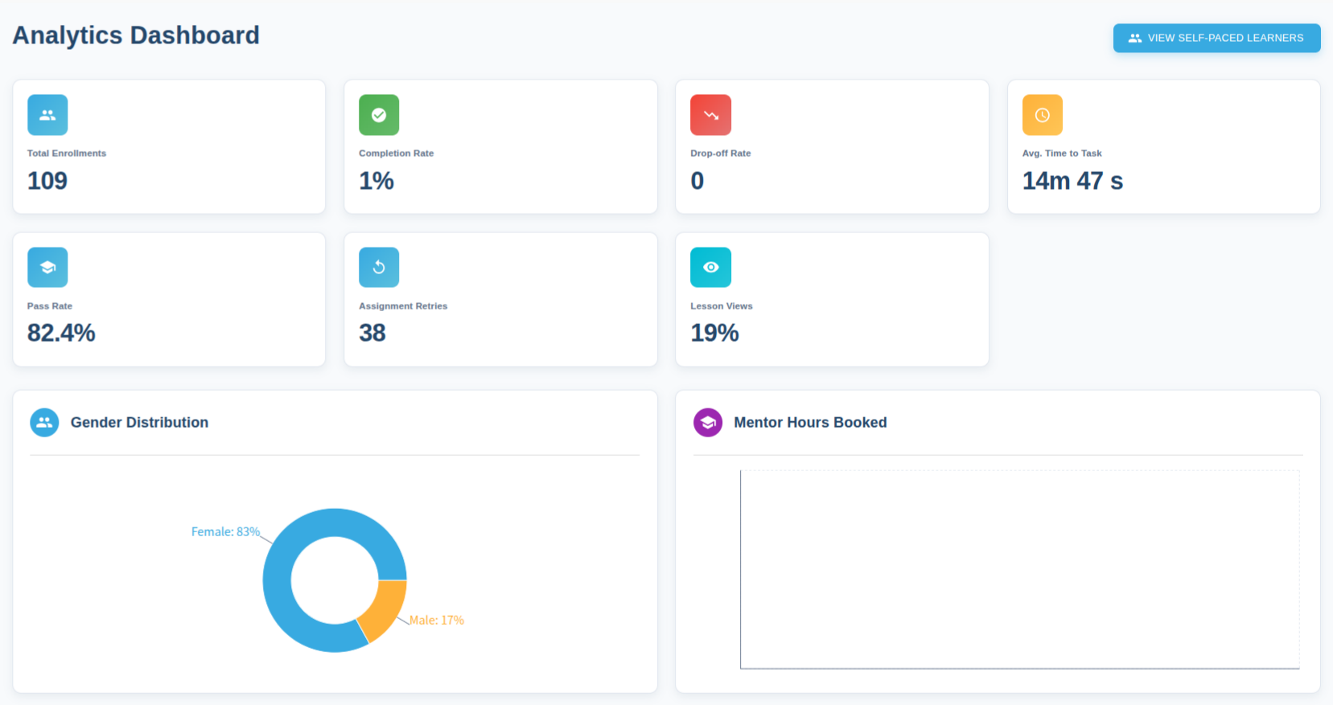Click the 109 Total Enrollments value
This screenshot has width=1333, height=705.
click(47, 181)
